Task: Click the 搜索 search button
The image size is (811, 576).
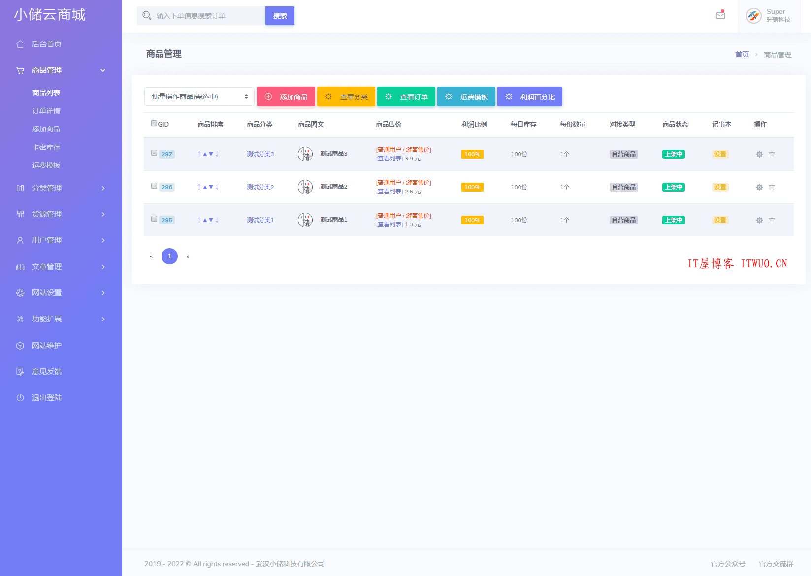Action: (280, 16)
